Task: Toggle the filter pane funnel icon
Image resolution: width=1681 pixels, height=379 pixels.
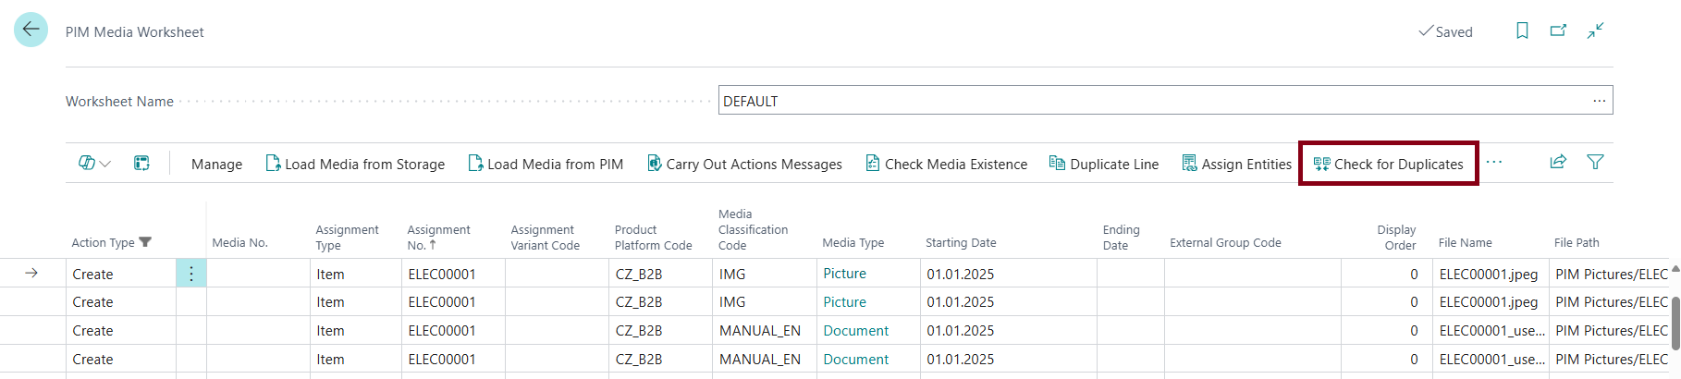Action: pos(1595,162)
